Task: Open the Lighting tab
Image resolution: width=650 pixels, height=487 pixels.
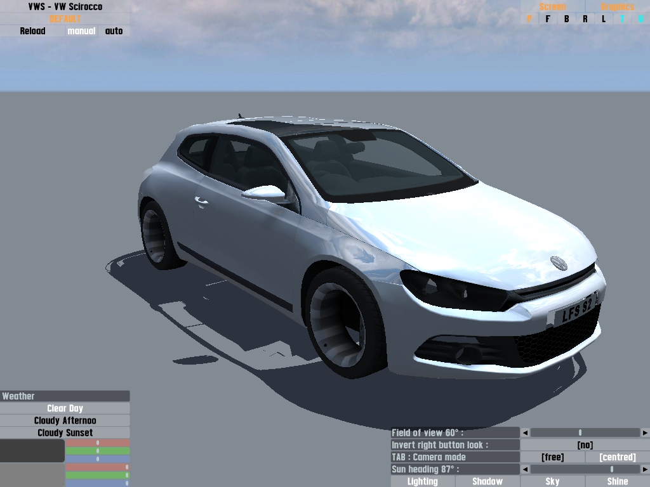Action: [422, 481]
